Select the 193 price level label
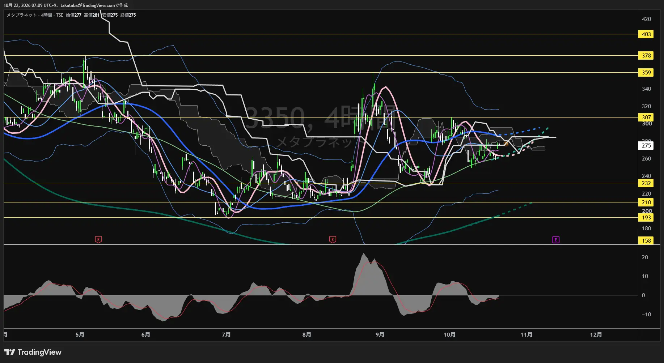The height and width of the screenshot is (363, 664). tap(646, 218)
